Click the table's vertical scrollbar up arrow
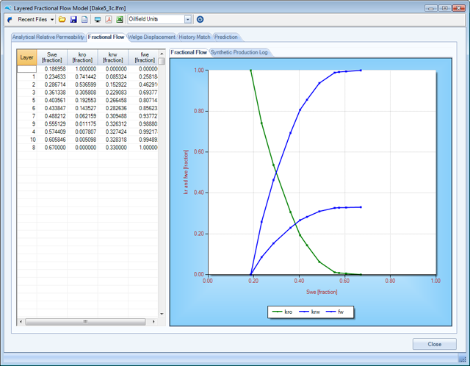Image resolution: width=470 pixels, height=366 pixels. point(162,54)
